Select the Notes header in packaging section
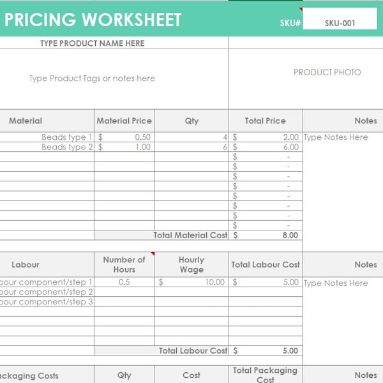383x383 pixels. (x=343, y=375)
